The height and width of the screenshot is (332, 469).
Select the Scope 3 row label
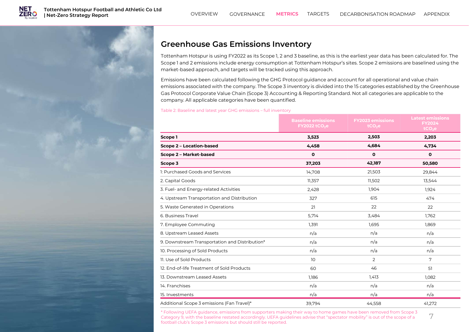pyautogui.click(x=169, y=163)
